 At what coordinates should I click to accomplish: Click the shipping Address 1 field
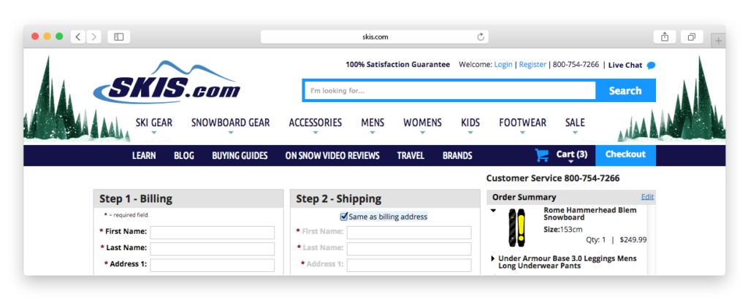(x=409, y=265)
